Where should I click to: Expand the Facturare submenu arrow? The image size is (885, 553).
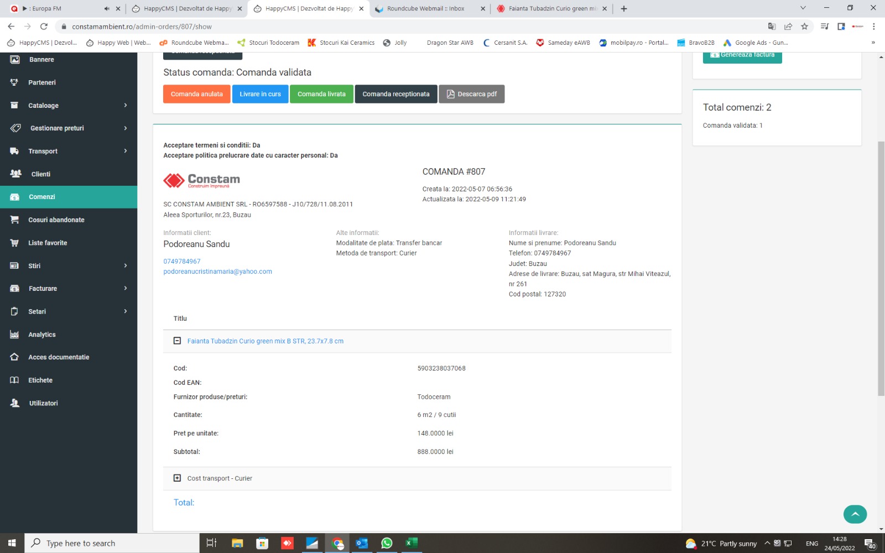click(x=126, y=288)
